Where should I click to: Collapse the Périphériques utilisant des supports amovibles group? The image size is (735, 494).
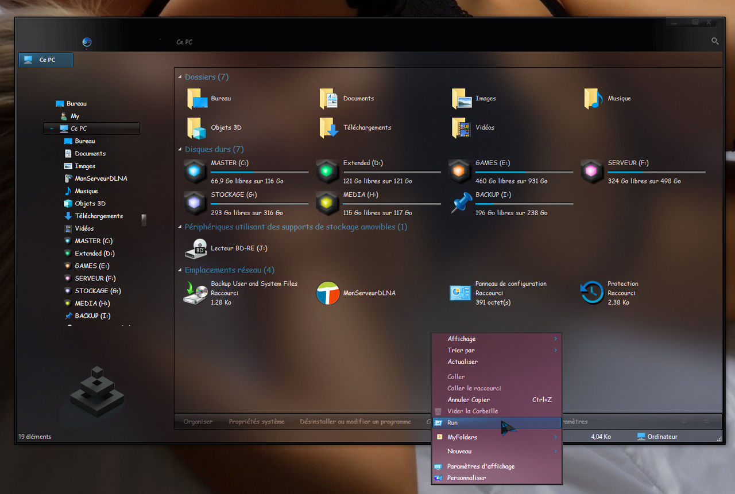click(180, 227)
